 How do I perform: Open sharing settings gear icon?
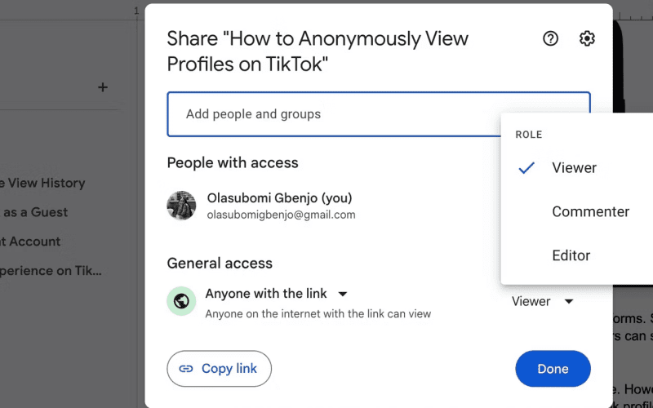(587, 38)
